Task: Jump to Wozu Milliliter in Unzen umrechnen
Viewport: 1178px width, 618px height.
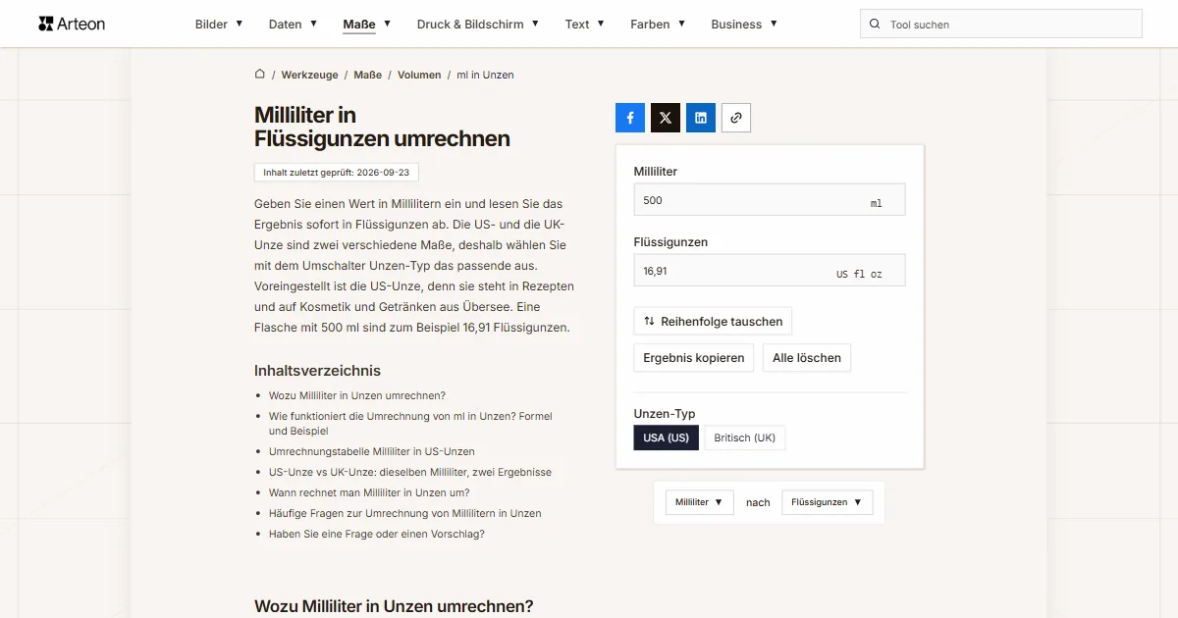Action: (x=357, y=395)
